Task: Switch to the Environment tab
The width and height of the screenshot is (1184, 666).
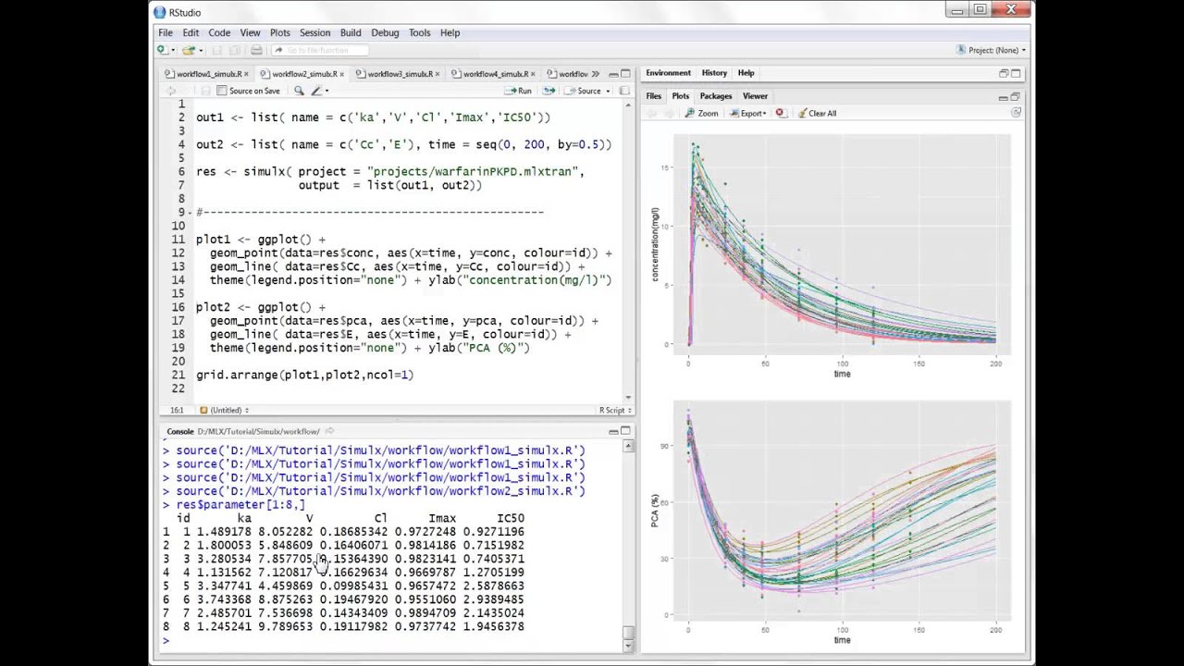Action: click(x=668, y=73)
